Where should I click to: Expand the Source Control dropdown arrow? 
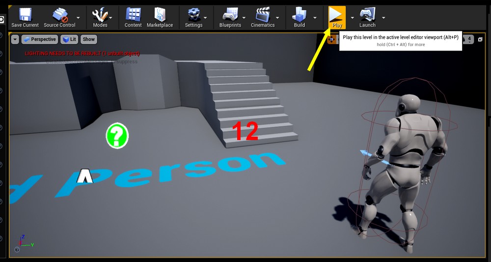click(x=78, y=18)
